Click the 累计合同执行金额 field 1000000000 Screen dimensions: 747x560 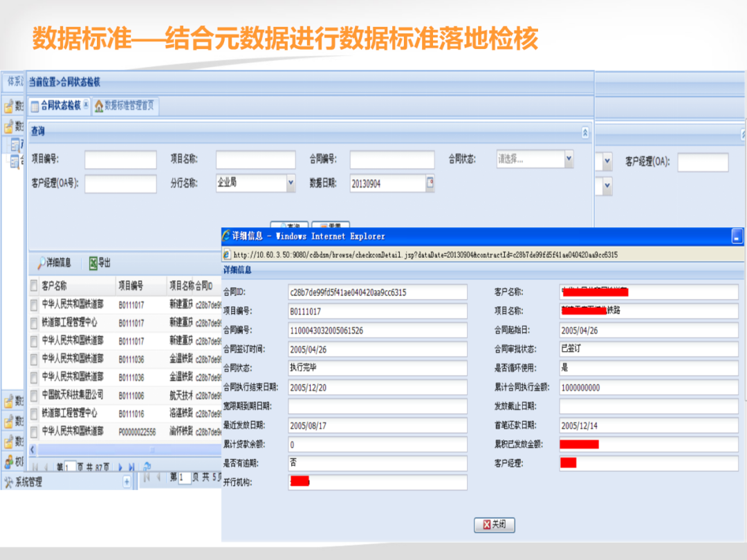[x=648, y=388]
